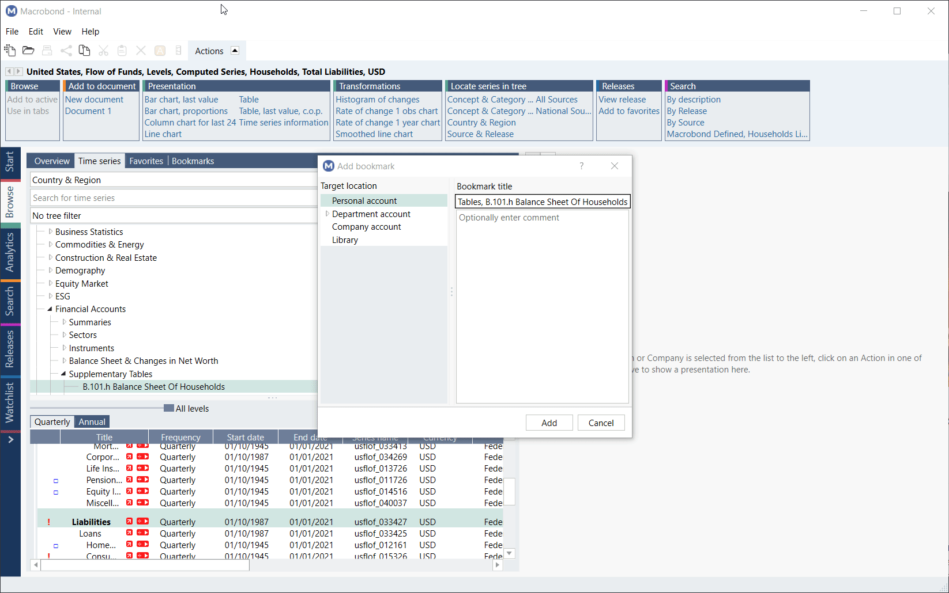Collapse the Supplementary Tables node
The image size is (949, 593).
63,374
